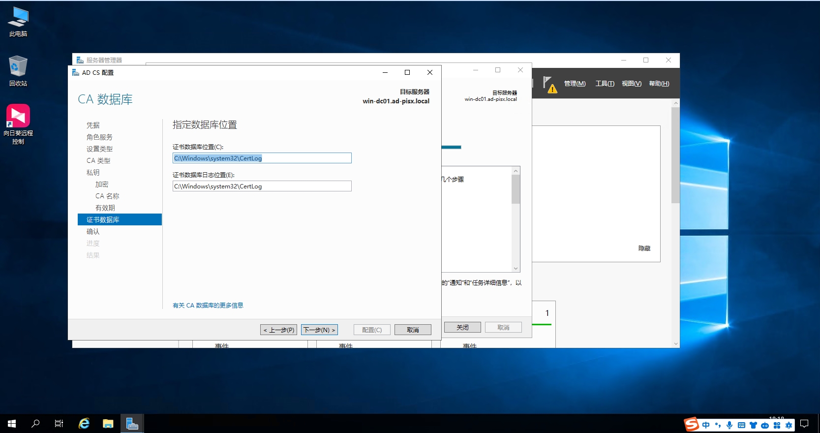Click the 下一步(N) button

click(x=319, y=330)
